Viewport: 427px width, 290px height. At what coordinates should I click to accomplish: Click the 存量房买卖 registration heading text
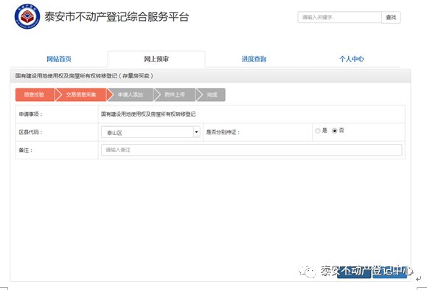(x=84, y=76)
